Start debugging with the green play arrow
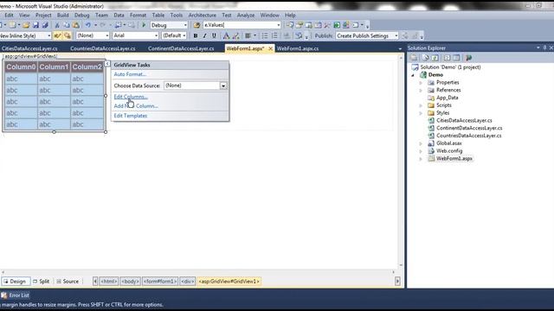The image size is (554, 311). pos(144,25)
